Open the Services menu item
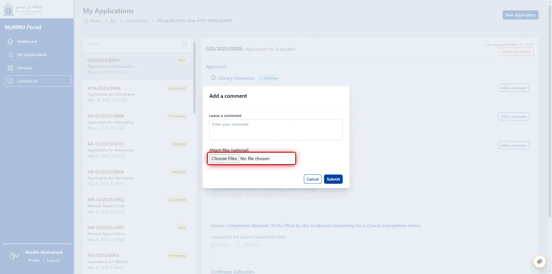This screenshot has width=552, height=274. [38, 68]
